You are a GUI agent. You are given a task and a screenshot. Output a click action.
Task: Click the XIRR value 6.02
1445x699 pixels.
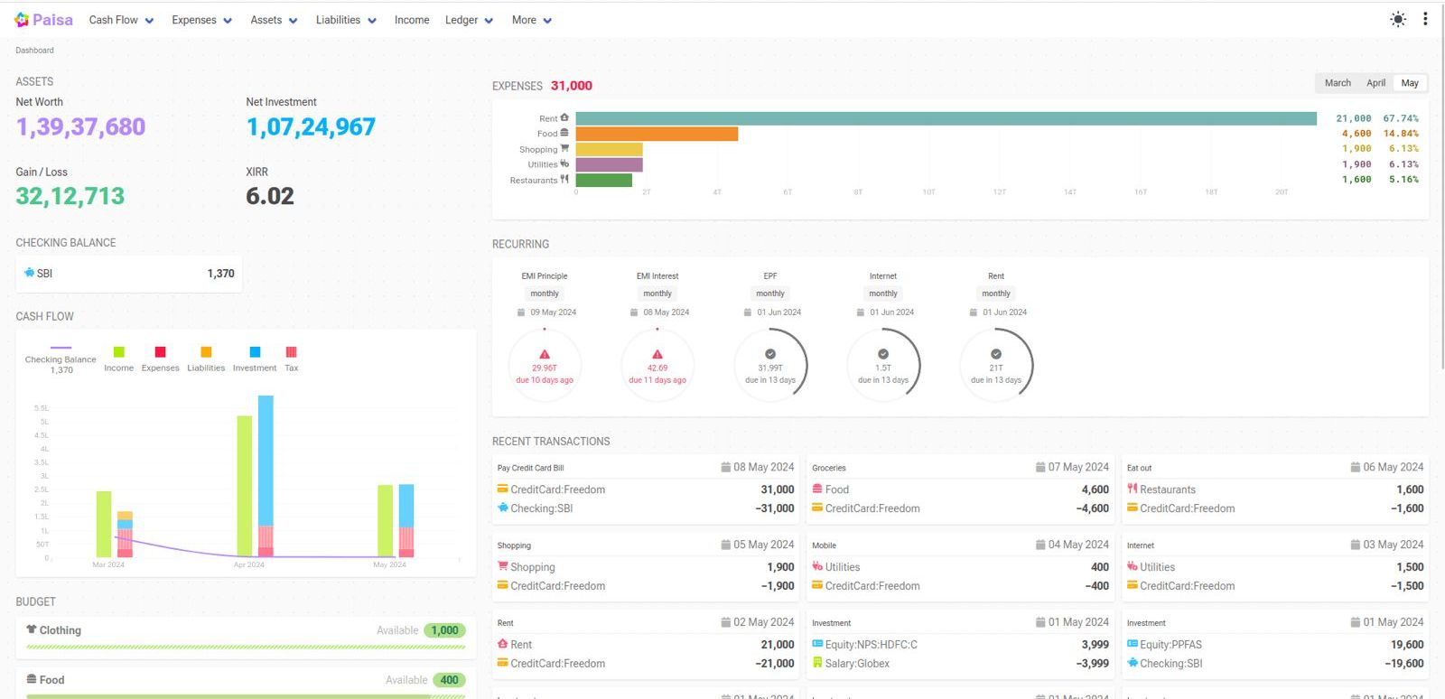coord(270,196)
